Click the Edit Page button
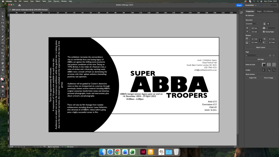The height and width of the screenshot is (157, 279). click(x=261, y=59)
